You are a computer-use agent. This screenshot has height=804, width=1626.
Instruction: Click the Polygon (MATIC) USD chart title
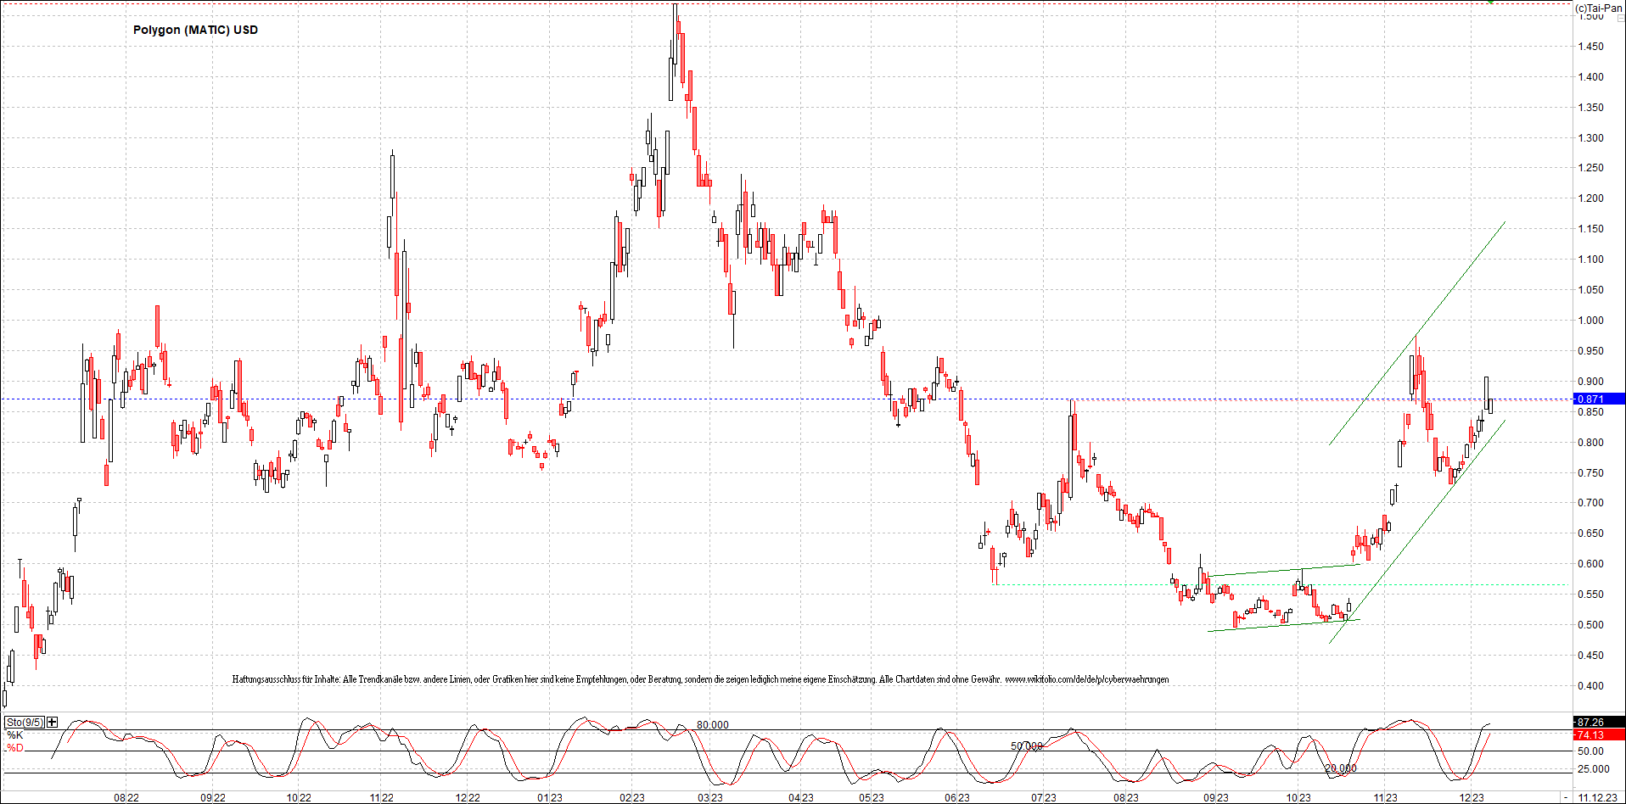pos(195,30)
